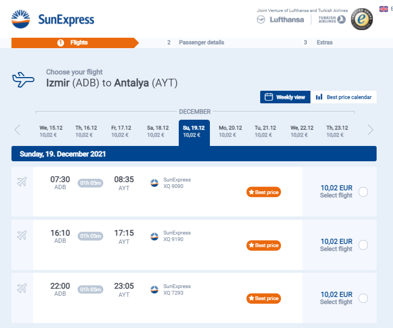This screenshot has width=393, height=328.
Task: Show earlier dates with the left arrow
Action: coord(17,130)
